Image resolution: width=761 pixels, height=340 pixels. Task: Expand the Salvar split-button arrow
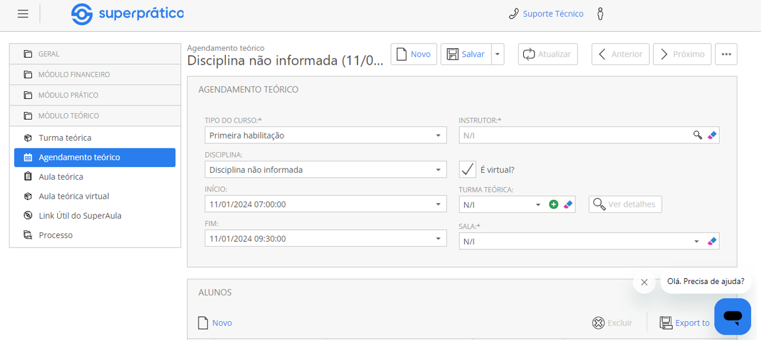[498, 54]
